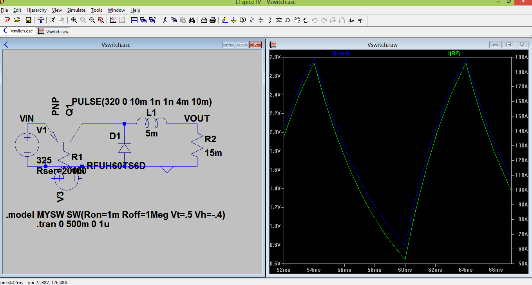This screenshot has height=285, width=532.
Task: Click Cut scissors icon
Action: [165, 20]
